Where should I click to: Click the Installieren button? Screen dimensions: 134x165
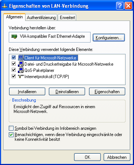(27, 92)
